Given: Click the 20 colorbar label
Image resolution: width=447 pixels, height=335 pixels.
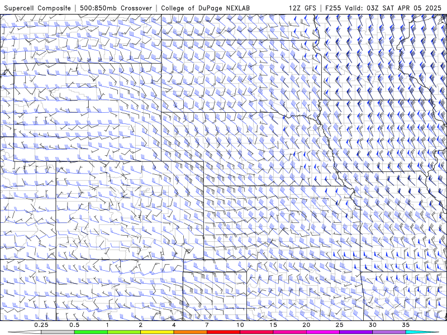Looking at the screenshot, I should coord(306,325).
